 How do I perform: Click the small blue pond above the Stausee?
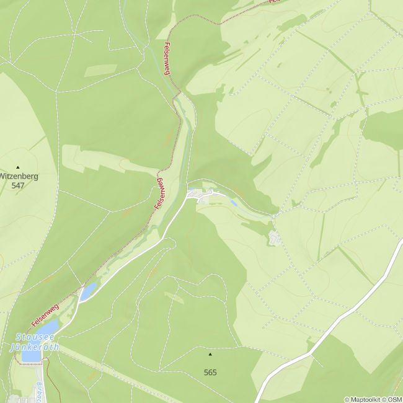pos(88,291)
